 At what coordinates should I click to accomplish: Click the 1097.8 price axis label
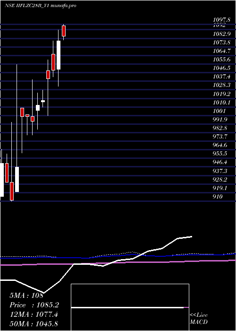click(x=221, y=20)
